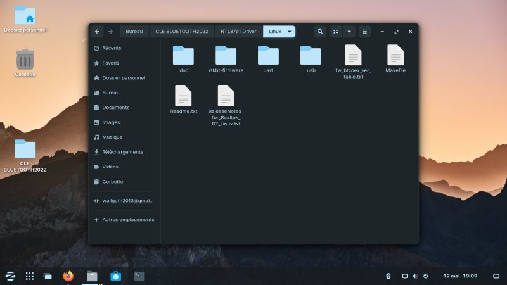This screenshot has width=507, height=285.
Task: Expand the Linux path bar dropdown
Action: point(290,31)
